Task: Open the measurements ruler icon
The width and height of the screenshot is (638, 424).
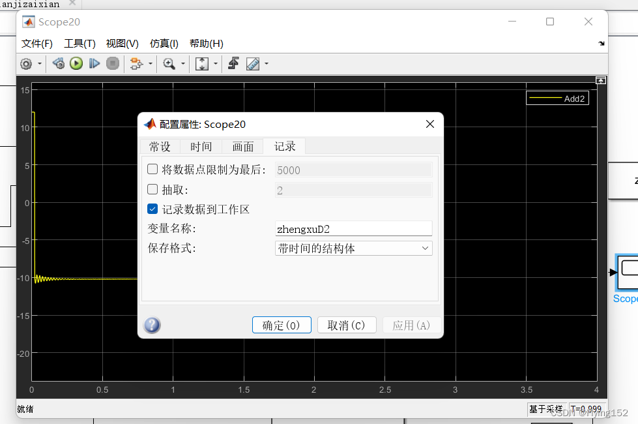Action: [252, 63]
